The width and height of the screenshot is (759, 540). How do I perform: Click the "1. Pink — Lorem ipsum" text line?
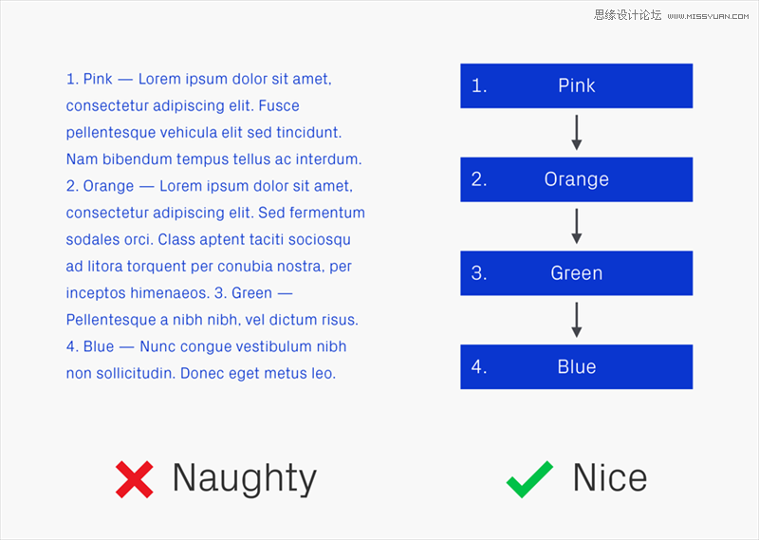[199, 79]
